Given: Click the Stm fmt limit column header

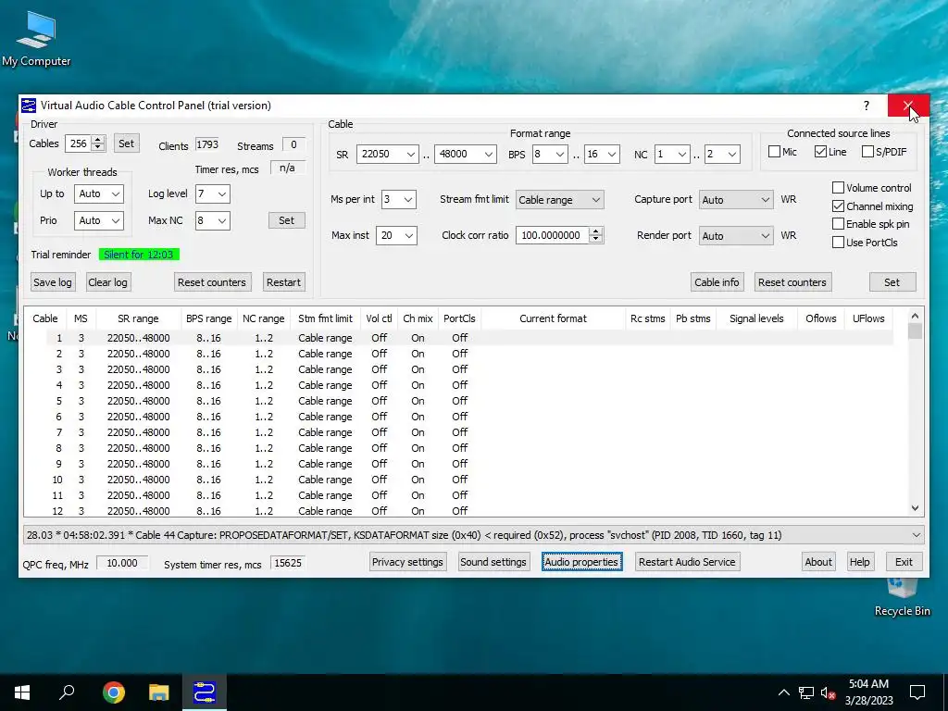Looking at the screenshot, I should coord(325,318).
